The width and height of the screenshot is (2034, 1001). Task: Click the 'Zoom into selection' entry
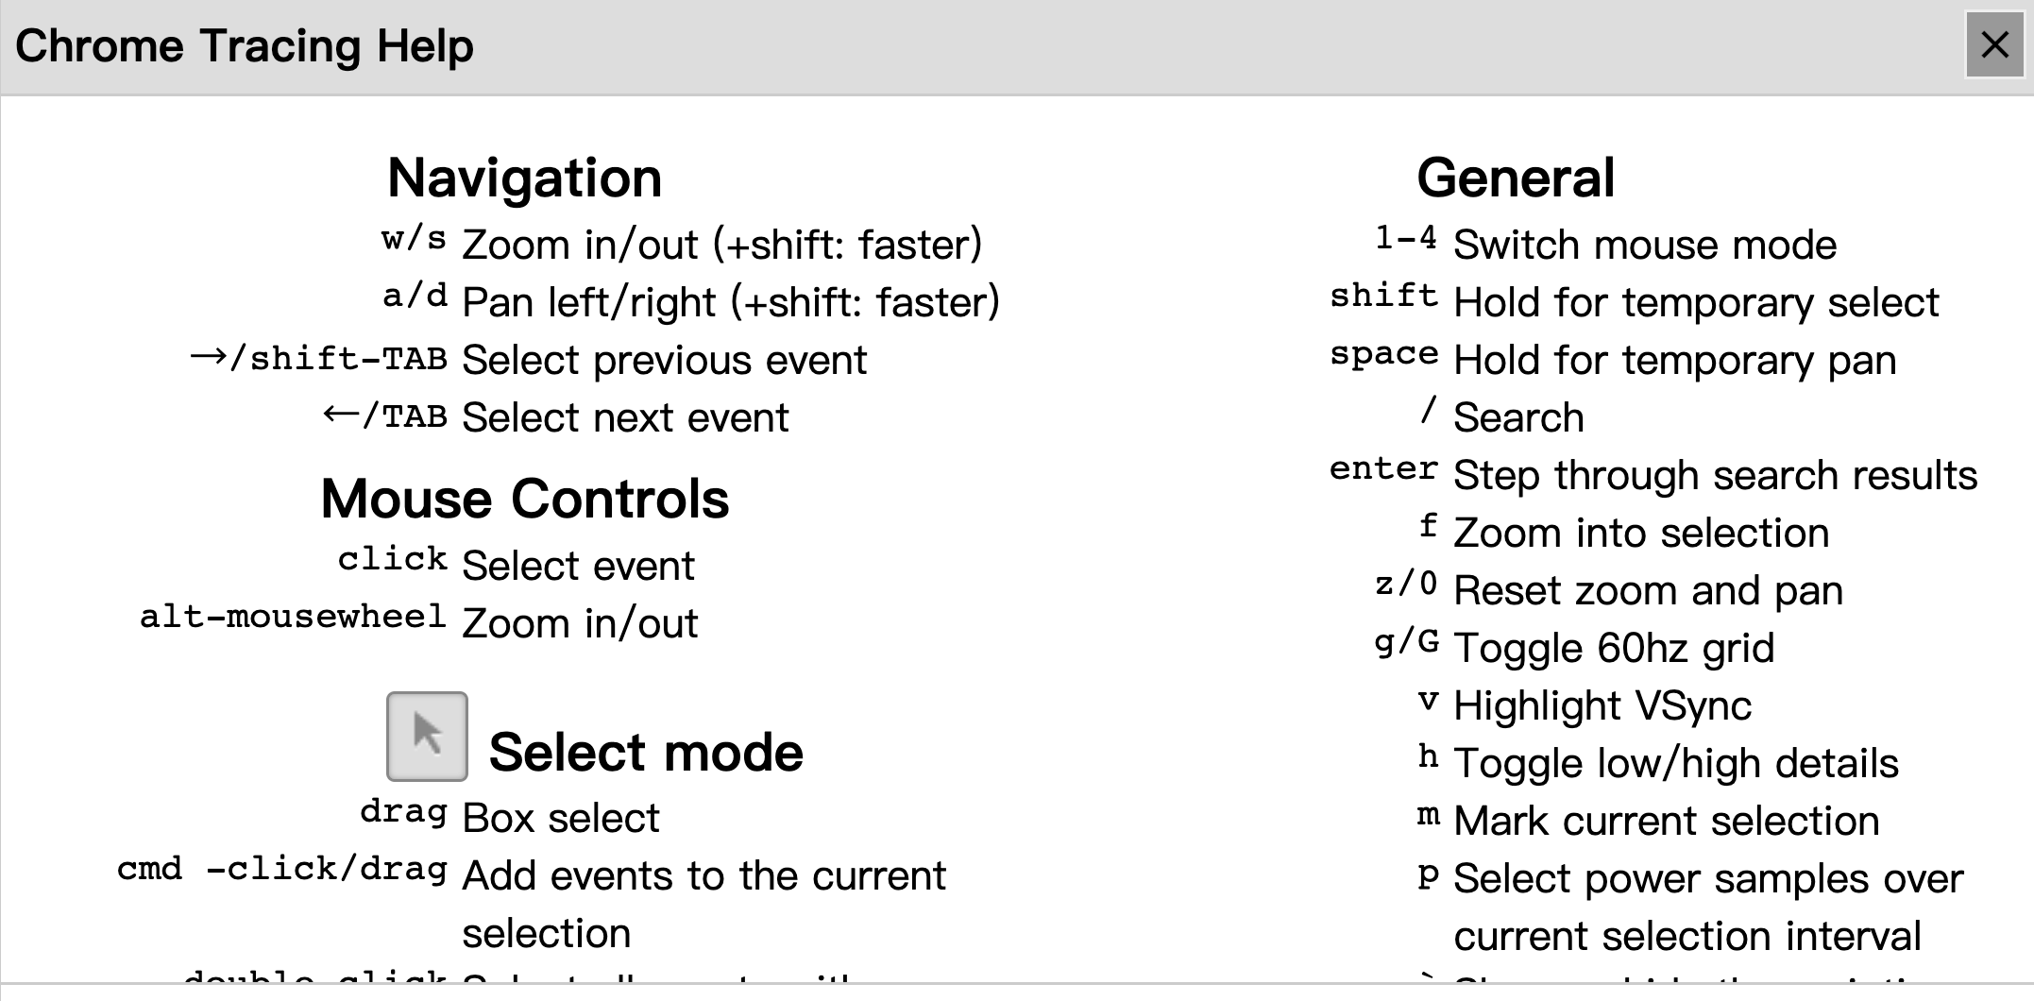(x=1641, y=534)
